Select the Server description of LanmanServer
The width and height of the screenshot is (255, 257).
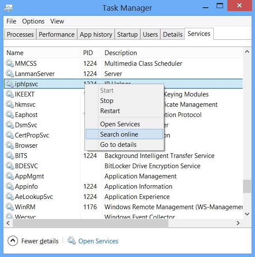click(113, 74)
